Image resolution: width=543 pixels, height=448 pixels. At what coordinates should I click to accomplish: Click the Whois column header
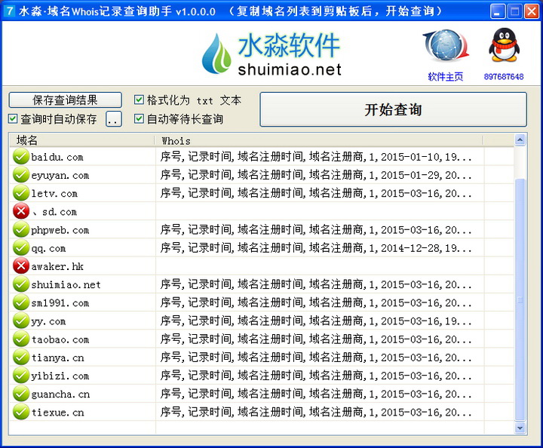pos(319,140)
